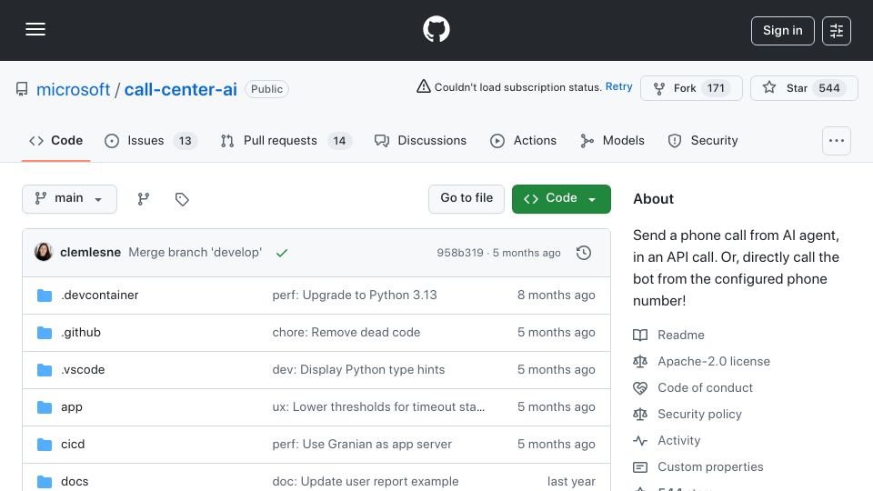Open Readme link in About
This screenshot has width=873, height=491.
click(x=668, y=336)
